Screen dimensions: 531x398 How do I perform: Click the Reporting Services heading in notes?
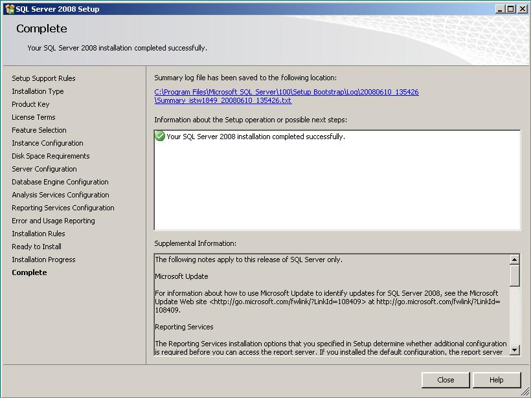[184, 327]
